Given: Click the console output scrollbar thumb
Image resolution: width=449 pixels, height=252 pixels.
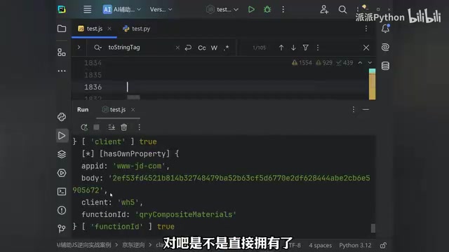Looking at the screenshot, I should [x=373, y=228].
